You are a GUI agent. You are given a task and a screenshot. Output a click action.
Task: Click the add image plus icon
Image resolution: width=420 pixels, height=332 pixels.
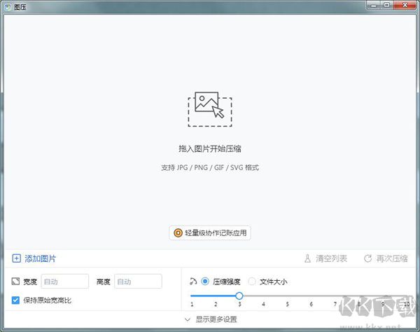[x=17, y=258]
